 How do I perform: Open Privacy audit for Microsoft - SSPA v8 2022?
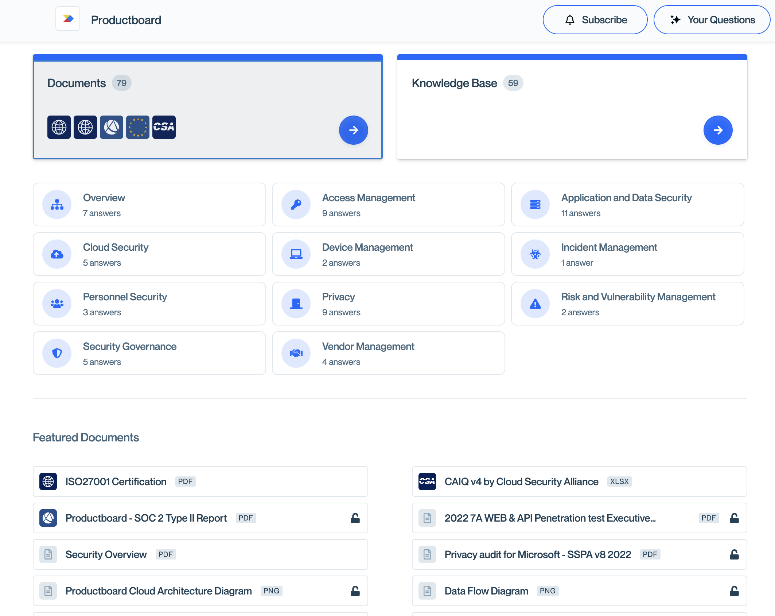coord(580,554)
